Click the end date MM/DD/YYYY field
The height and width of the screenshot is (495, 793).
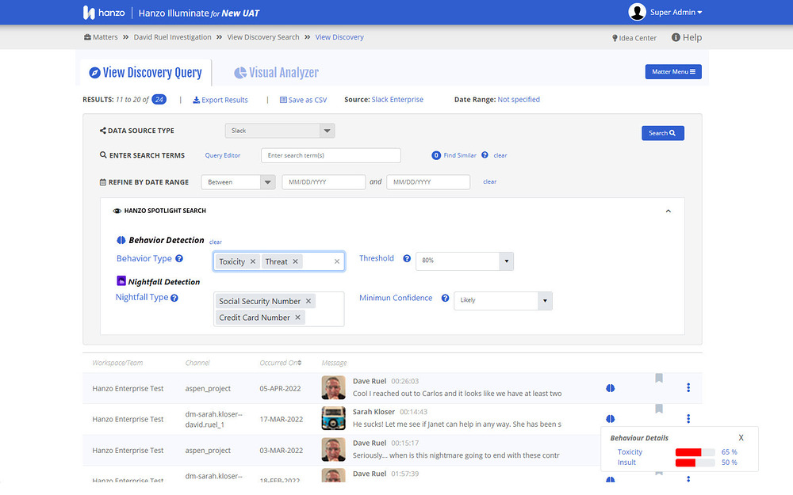tap(428, 182)
